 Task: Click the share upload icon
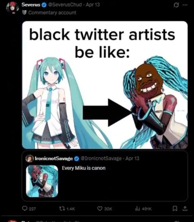click(185, 209)
